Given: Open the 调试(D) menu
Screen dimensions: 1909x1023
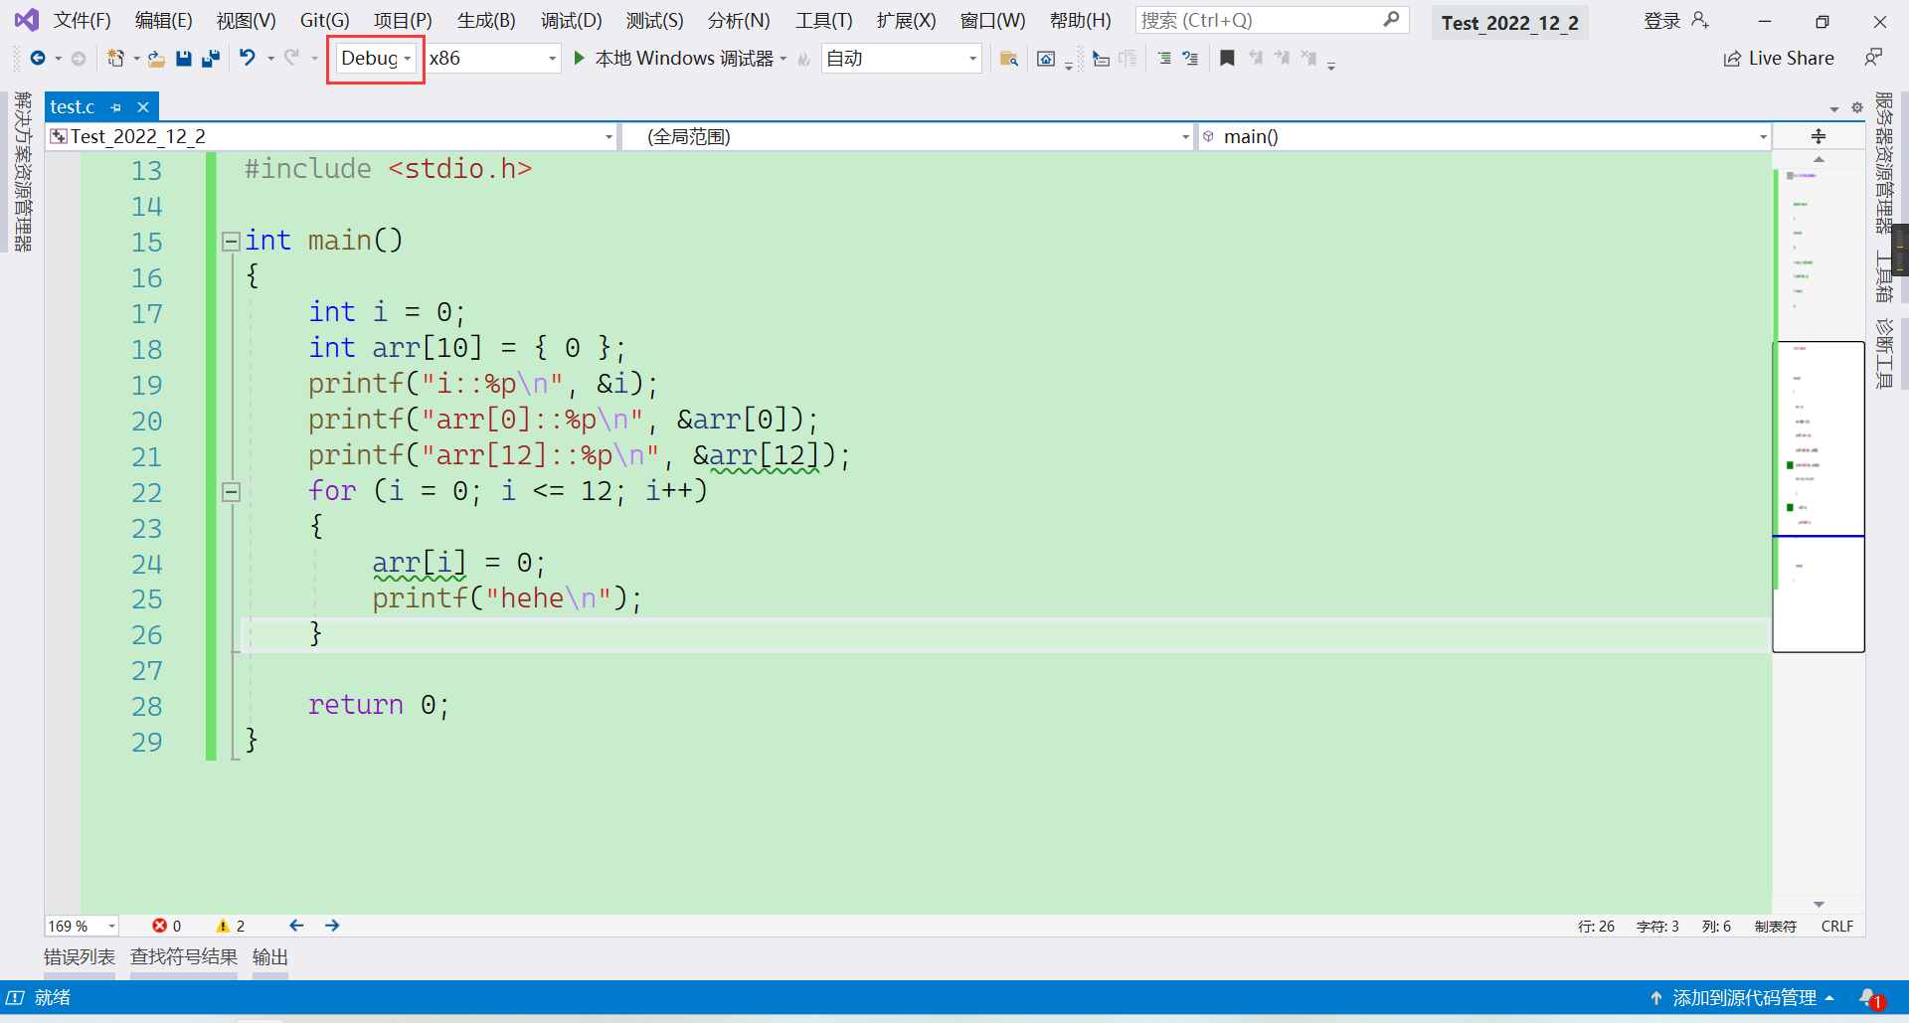Looking at the screenshot, I should pyautogui.click(x=571, y=20).
